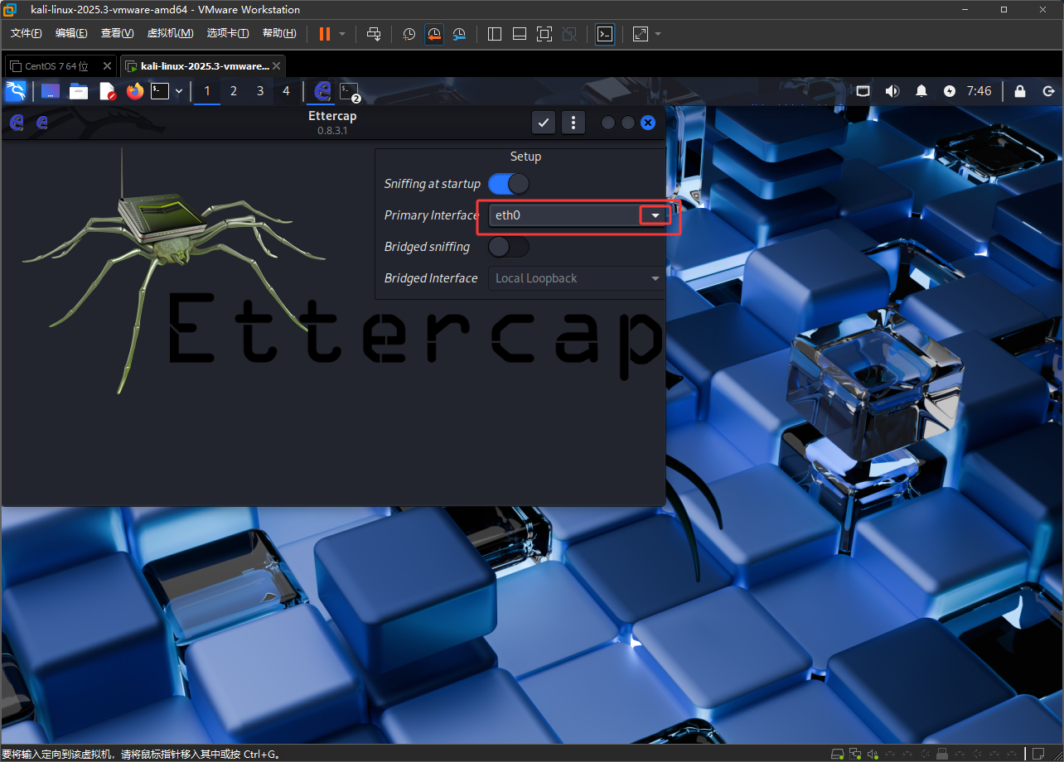1064x762 pixels.
Task: Open the Bridged Interface Local Loopback dropdown
Action: coord(578,278)
